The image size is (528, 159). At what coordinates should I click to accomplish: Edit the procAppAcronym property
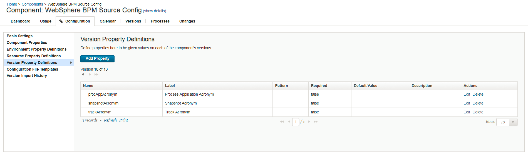[467, 95]
